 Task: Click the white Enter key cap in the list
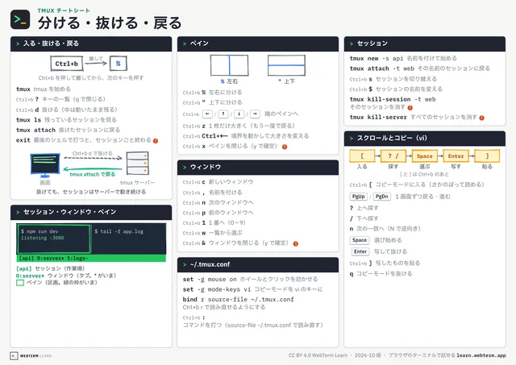(360, 251)
